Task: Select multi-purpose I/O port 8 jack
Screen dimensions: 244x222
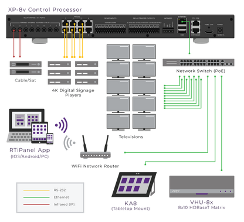Action: [56, 30]
